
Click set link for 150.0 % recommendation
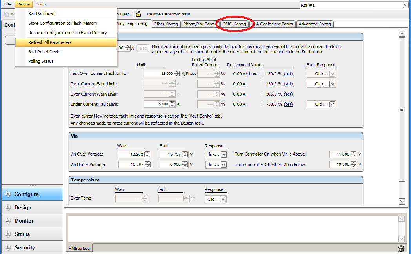288,74
